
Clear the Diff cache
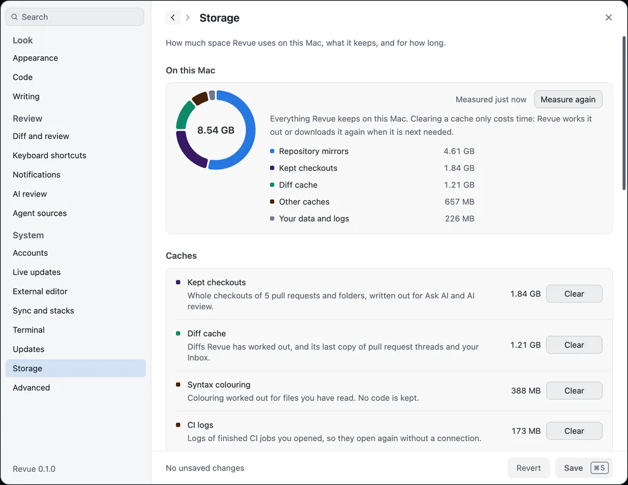coord(574,345)
